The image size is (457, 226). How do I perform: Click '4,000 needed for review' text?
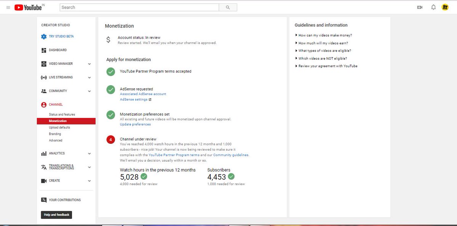[x=139, y=184]
